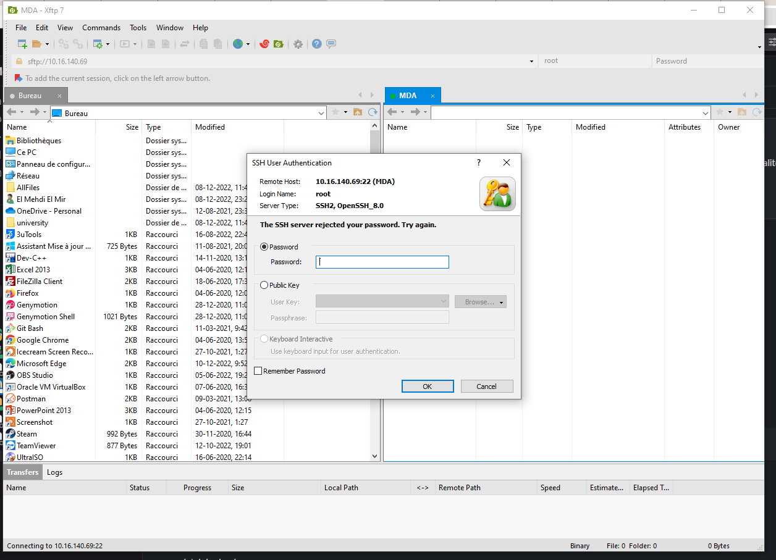Launch Xshell from the red swirl icon

point(264,44)
